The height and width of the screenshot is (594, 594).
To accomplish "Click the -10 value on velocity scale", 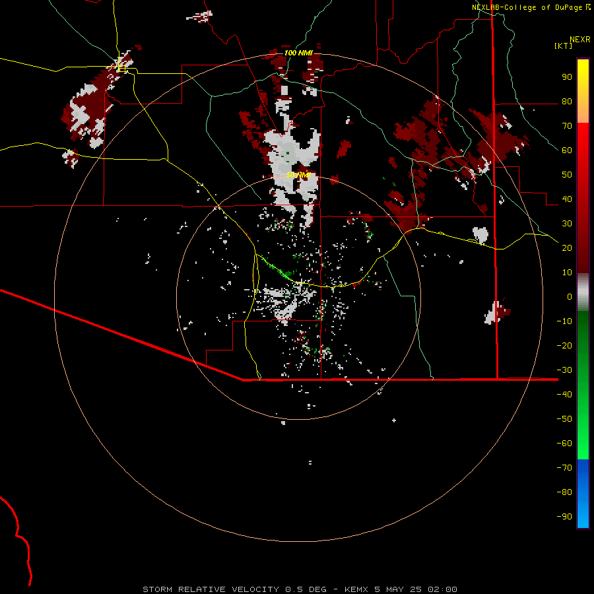I will pos(564,321).
